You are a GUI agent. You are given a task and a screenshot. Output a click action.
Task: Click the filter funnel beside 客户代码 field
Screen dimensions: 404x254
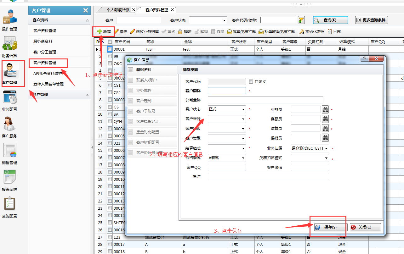click(x=301, y=20)
